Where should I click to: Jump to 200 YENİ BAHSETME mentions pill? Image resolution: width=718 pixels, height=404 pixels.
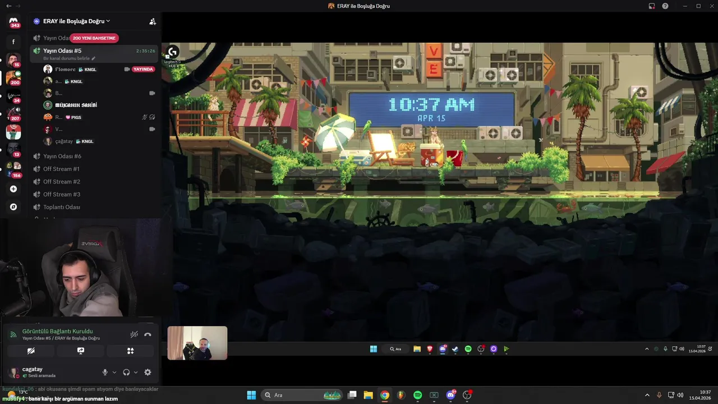click(94, 38)
